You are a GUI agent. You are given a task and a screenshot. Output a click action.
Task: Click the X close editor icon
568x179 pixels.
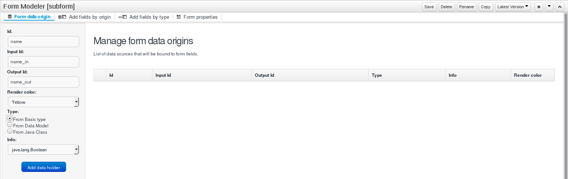tap(539, 7)
